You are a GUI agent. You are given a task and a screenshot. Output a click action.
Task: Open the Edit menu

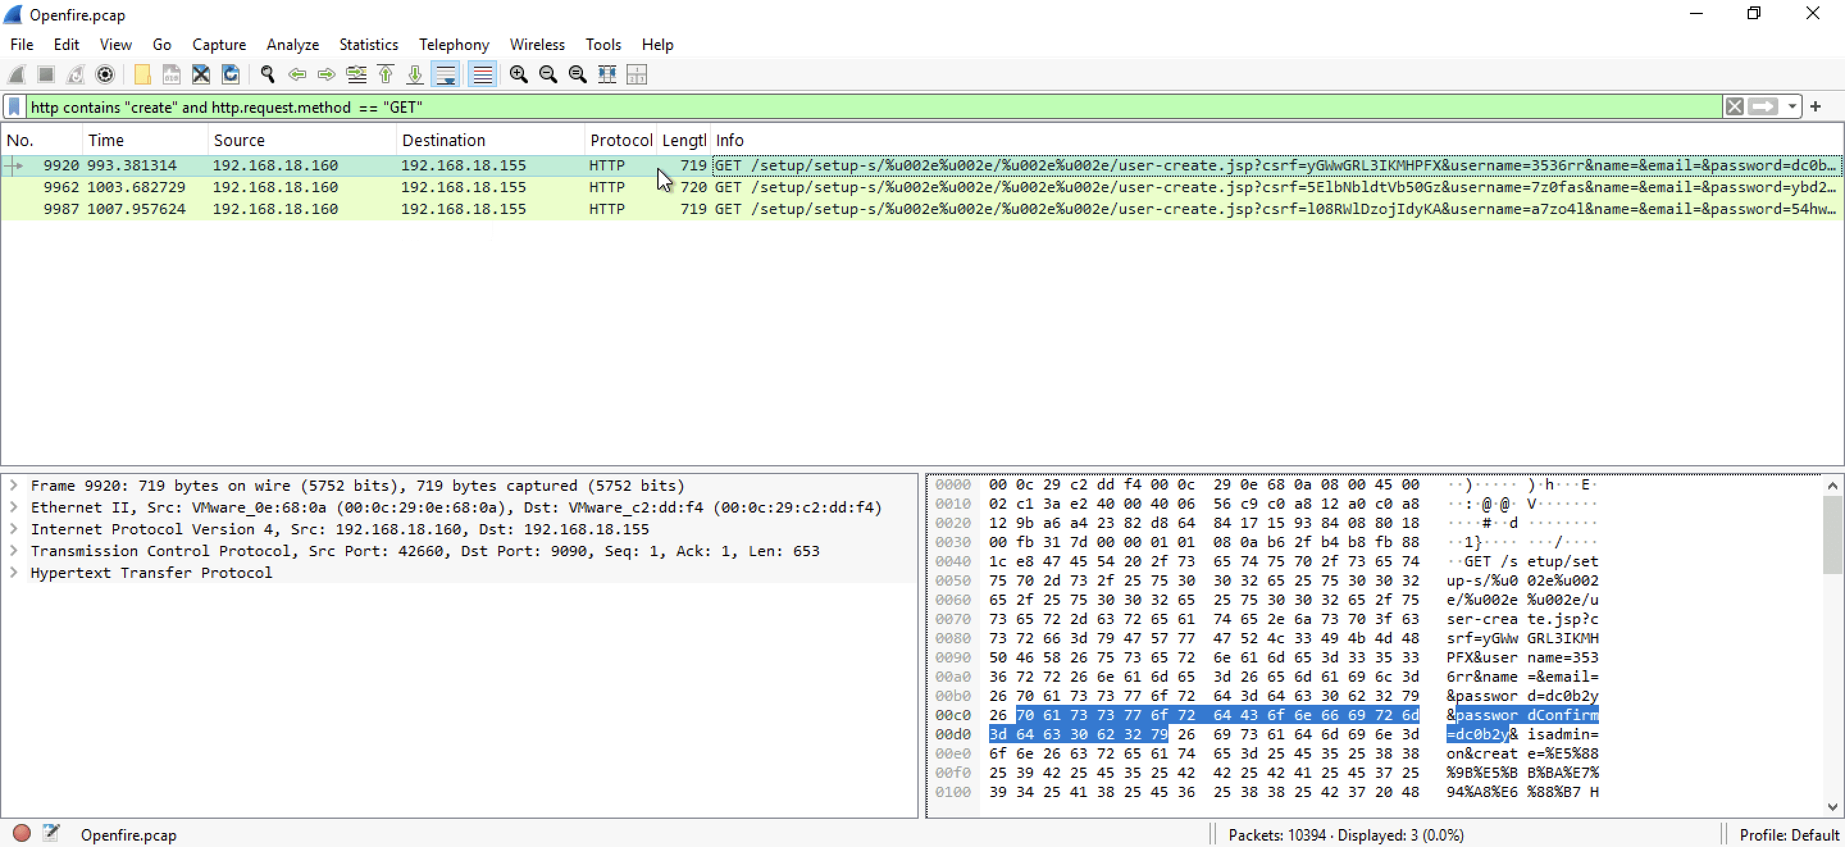66,44
